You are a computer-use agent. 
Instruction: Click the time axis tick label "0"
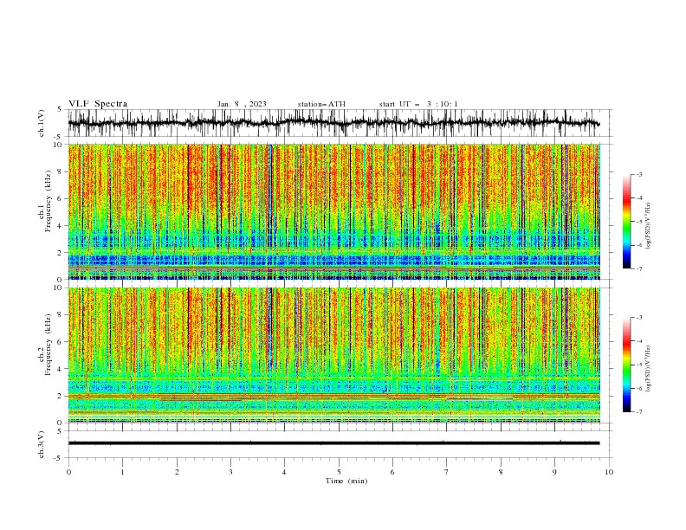click(x=68, y=472)
